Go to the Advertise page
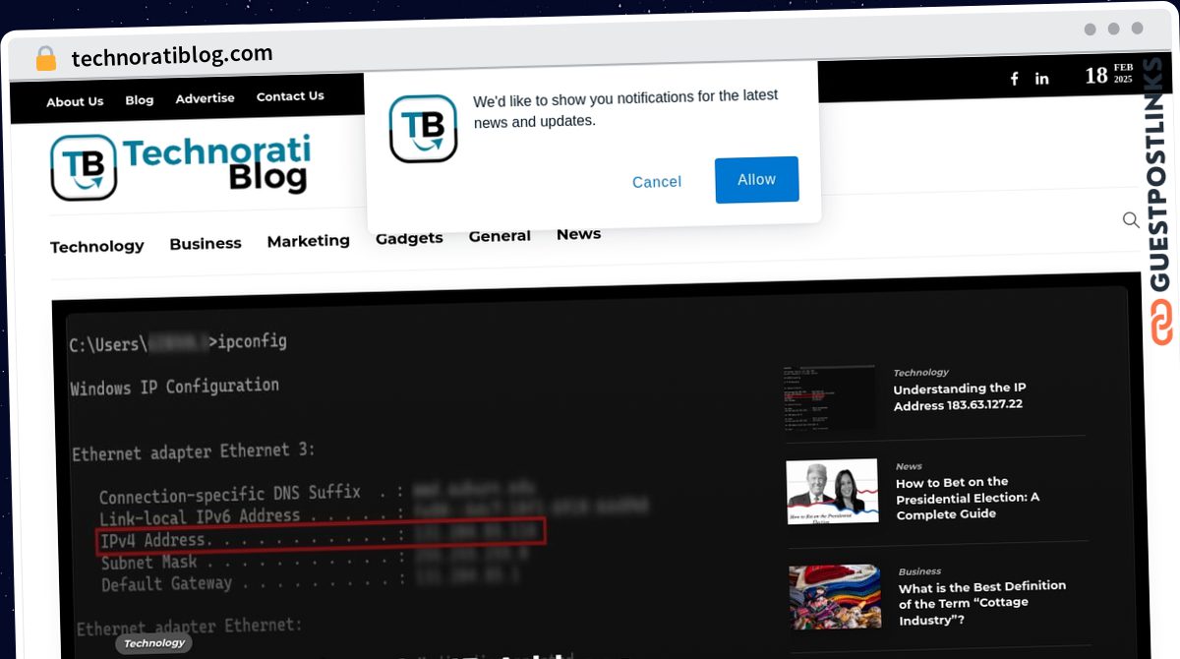The width and height of the screenshot is (1180, 659). point(206,98)
